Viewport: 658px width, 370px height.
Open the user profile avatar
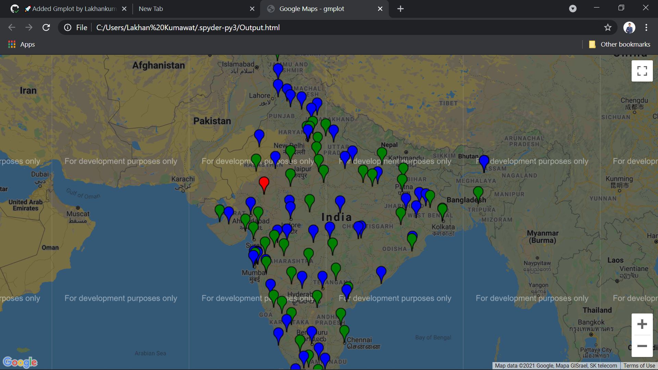(629, 27)
